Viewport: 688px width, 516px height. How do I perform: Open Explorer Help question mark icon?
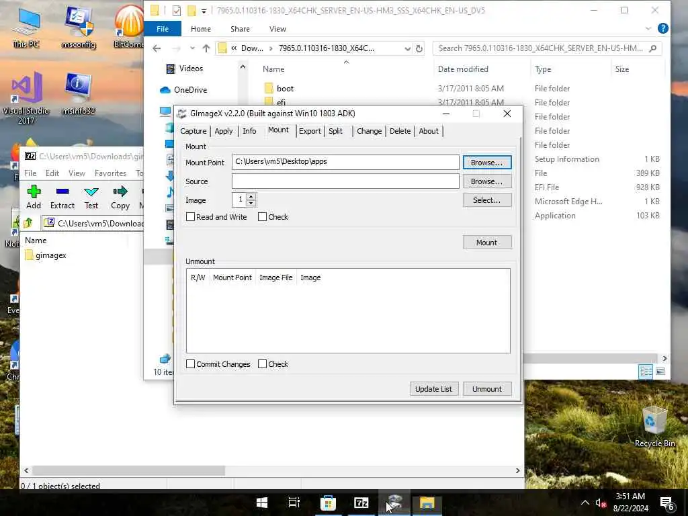point(663,28)
